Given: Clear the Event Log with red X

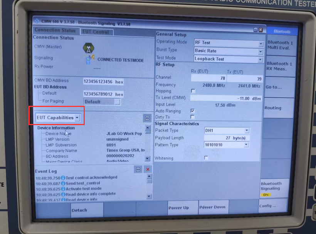Looking at the screenshot, I should (x=148, y=170).
